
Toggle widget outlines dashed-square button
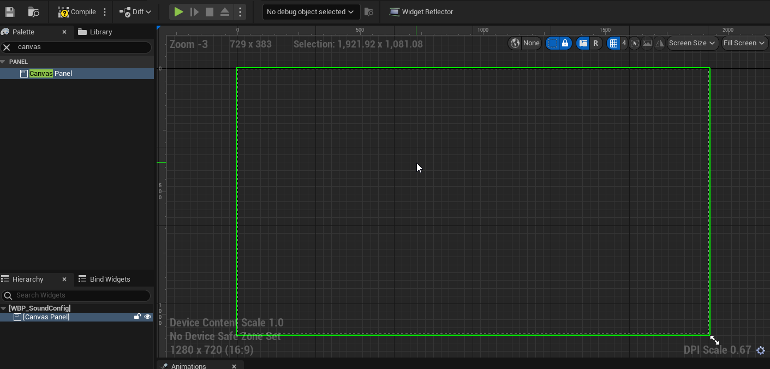[x=553, y=43]
